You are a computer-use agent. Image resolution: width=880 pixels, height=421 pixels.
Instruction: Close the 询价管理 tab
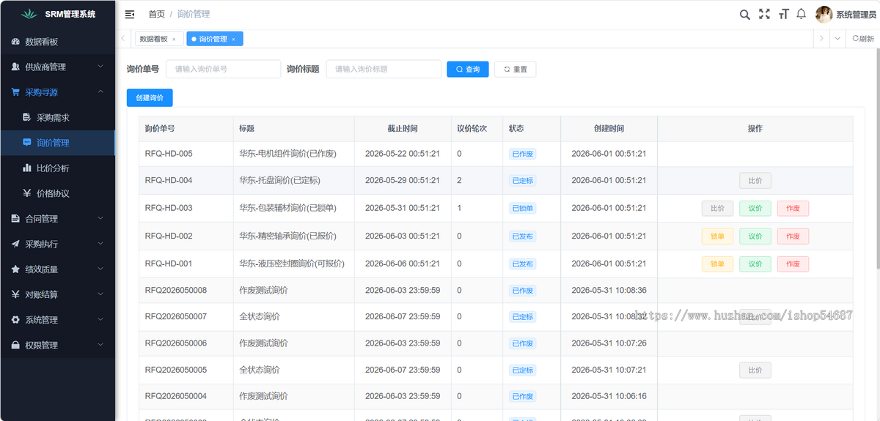tap(233, 40)
